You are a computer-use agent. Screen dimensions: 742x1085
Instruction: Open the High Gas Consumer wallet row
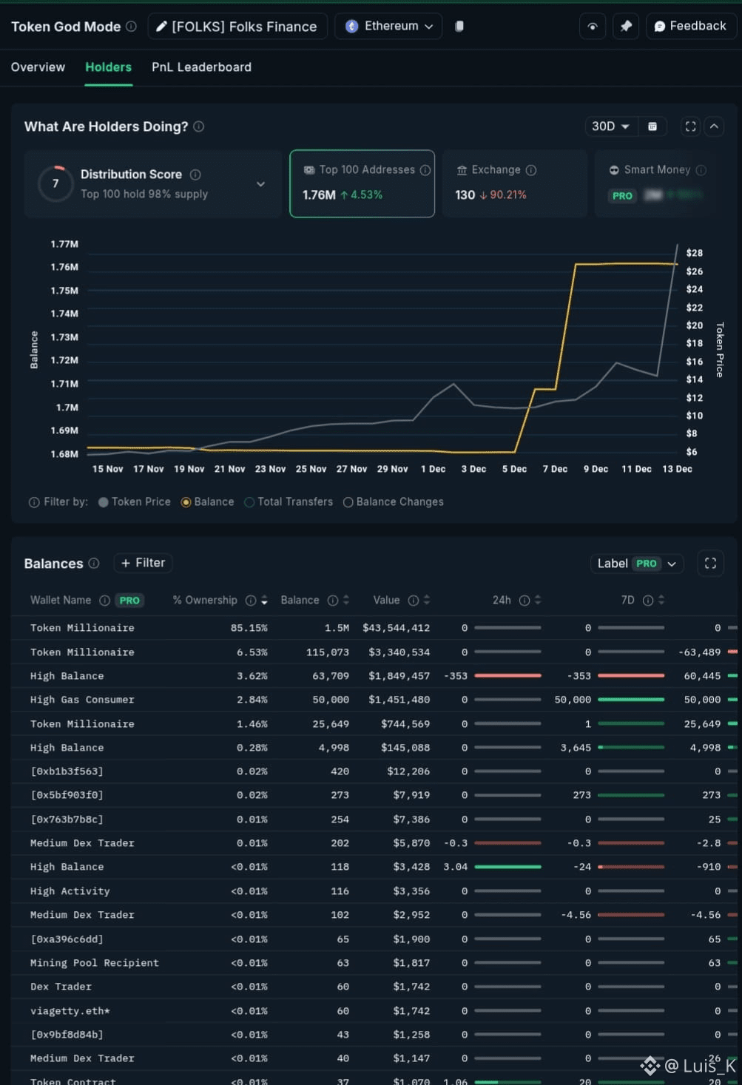[x=374, y=700]
